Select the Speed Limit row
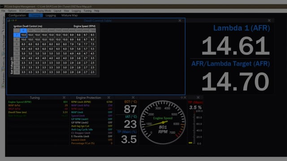 click(91, 116)
